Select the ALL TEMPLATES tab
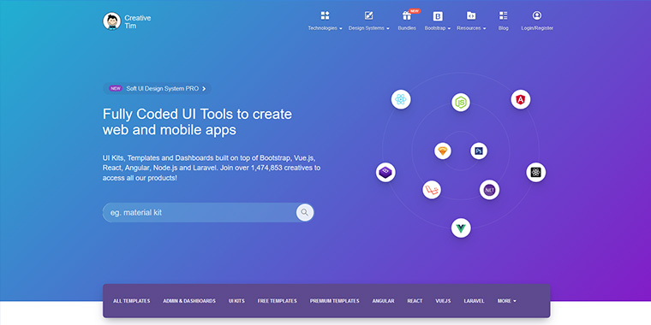The width and height of the screenshot is (651, 325). click(x=132, y=301)
